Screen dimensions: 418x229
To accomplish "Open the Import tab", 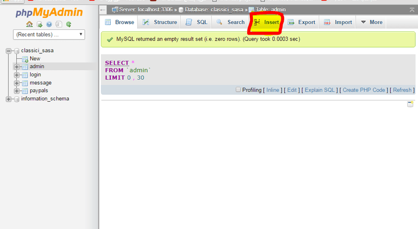I will pos(338,22).
